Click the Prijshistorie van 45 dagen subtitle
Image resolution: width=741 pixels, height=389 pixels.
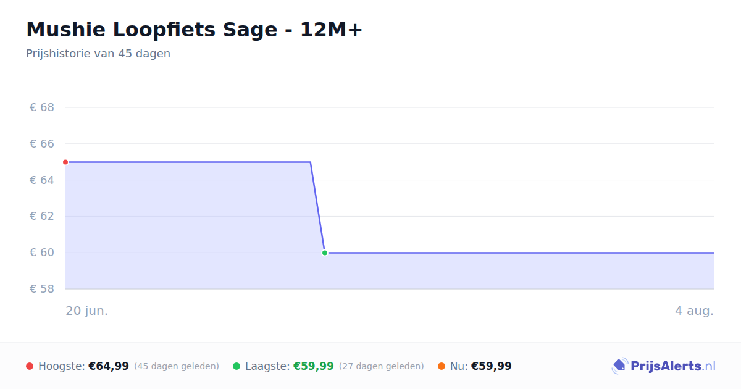[98, 54]
